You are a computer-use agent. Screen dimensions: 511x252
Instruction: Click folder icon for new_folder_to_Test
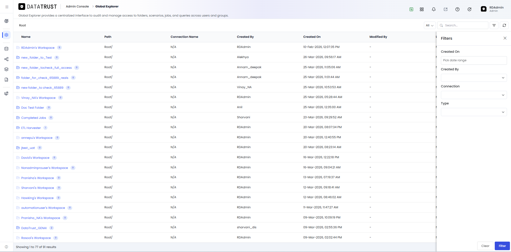pos(18,58)
